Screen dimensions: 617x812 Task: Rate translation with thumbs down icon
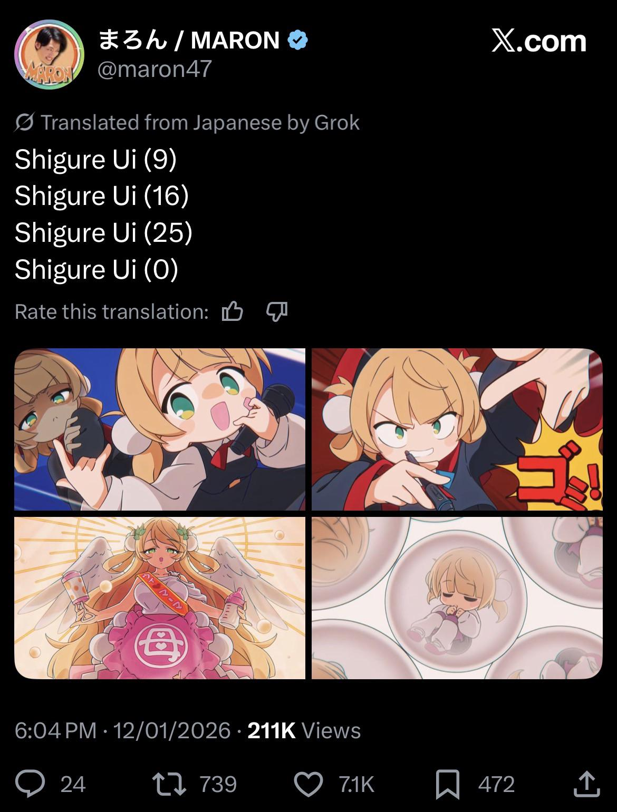277,311
